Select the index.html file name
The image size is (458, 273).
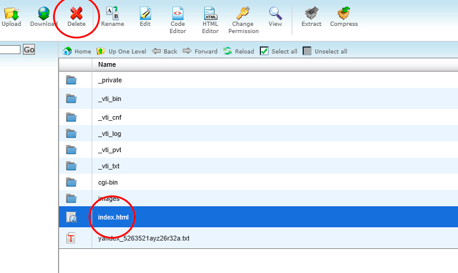(113, 217)
